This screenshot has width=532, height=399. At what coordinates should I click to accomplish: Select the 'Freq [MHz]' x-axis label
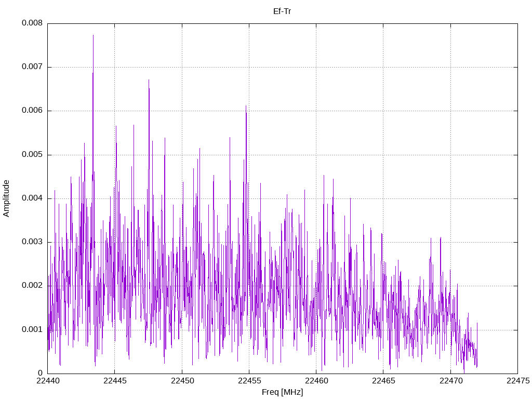282,392
